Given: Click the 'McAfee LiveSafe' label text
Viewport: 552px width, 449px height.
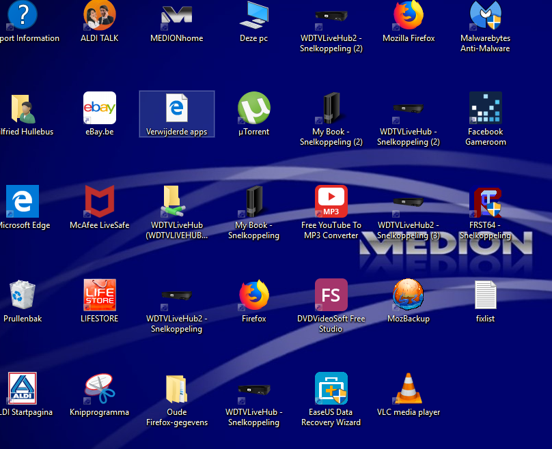Looking at the screenshot, I should click(100, 225).
